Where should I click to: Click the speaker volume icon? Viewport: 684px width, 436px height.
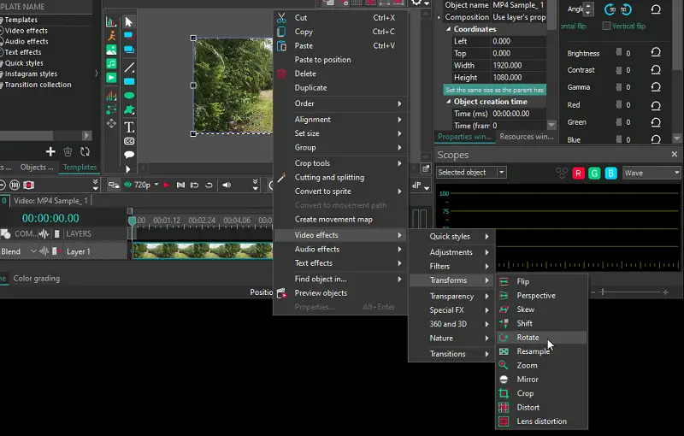pyautogui.click(x=227, y=185)
